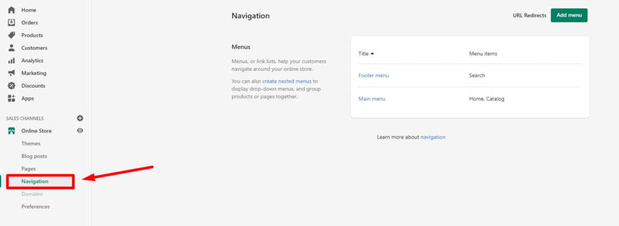This screenshot has height=226, width=619.
Task: Click the learn more navigation link
Action: click(433, 137)
